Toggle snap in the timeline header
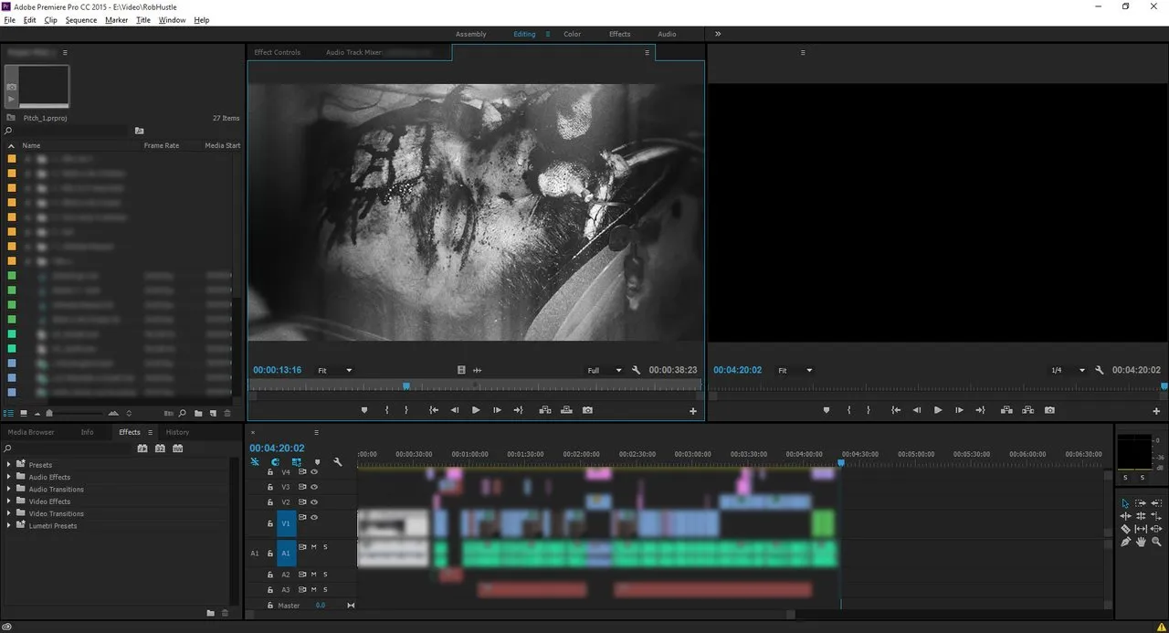The image size is (1169, 633). (x=275, y=462)
